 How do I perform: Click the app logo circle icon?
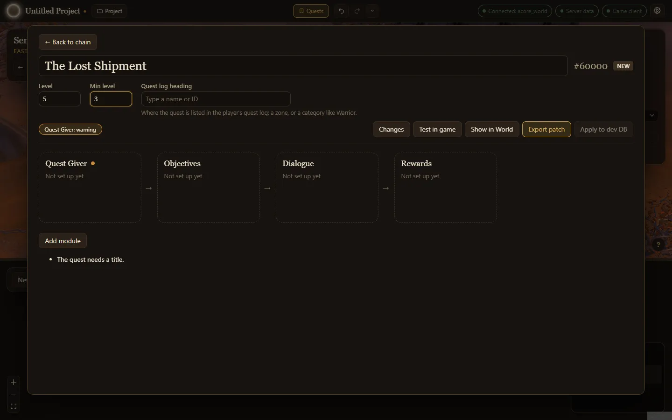[13, 11]
